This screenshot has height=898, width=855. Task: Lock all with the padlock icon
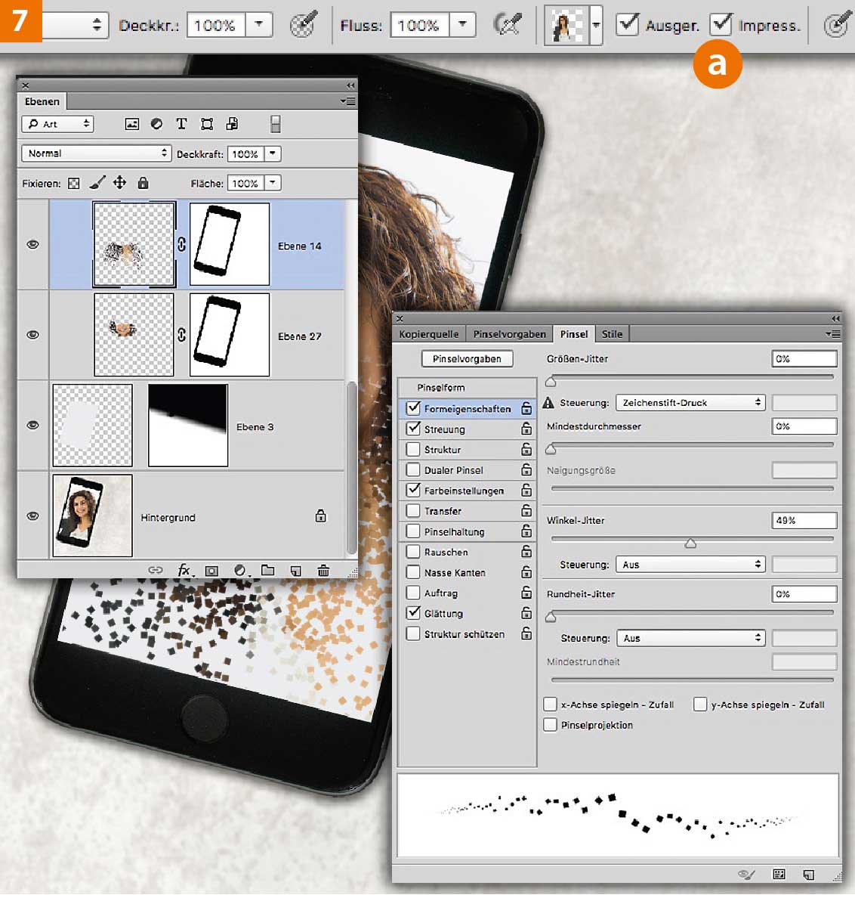(143, 183)
